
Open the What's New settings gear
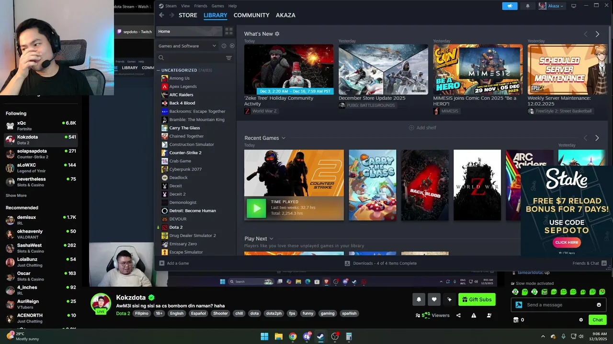(277, 34)
